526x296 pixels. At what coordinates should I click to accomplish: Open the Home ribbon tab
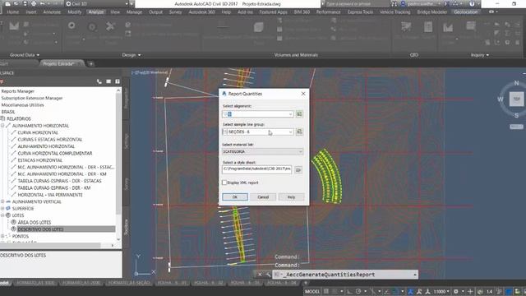pos(13,12)
